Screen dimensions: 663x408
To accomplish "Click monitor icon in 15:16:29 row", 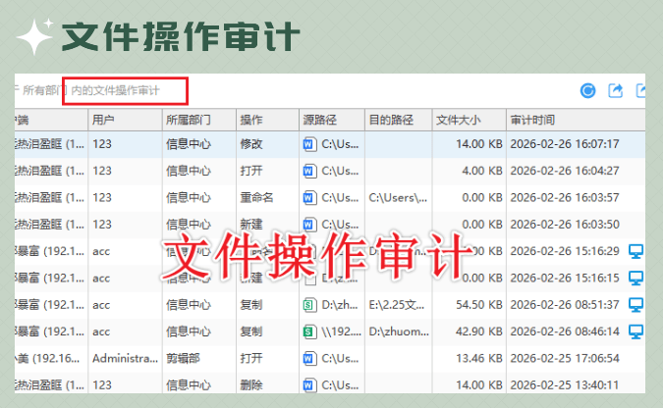I will click(635, 251).
